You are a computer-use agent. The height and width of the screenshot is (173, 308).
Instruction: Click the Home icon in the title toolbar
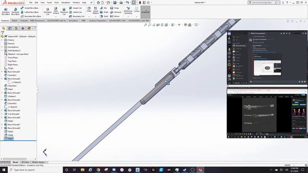point(98,2)
